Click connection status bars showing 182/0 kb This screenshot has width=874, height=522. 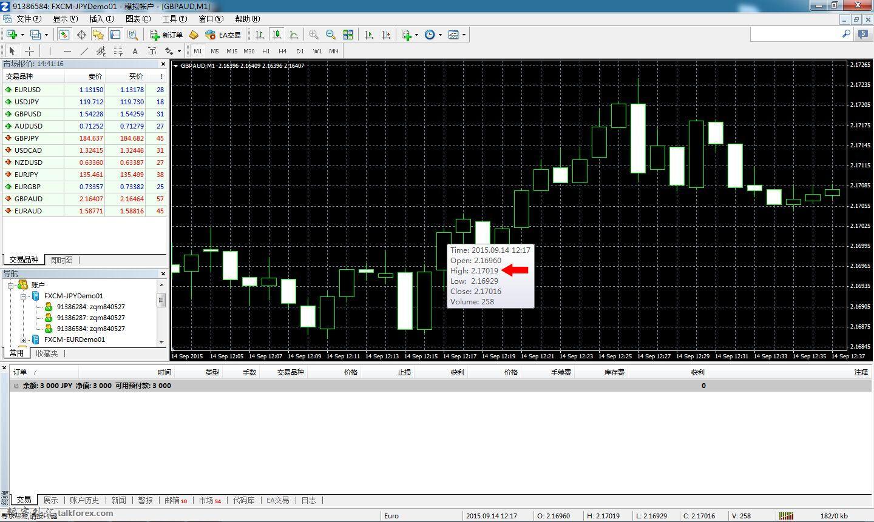tap(787, 516)
